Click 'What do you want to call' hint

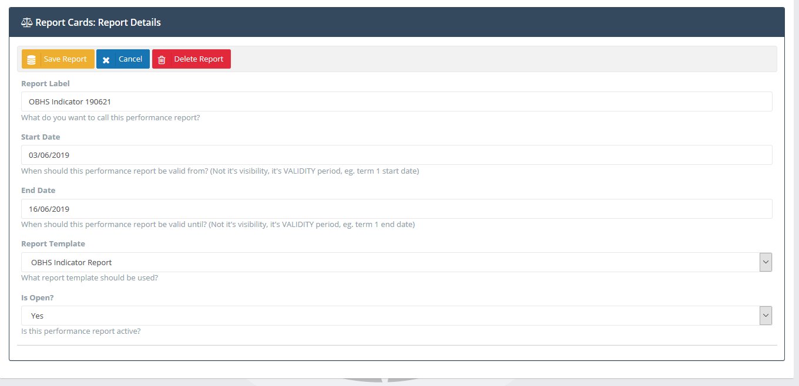[x=110, y=117]
